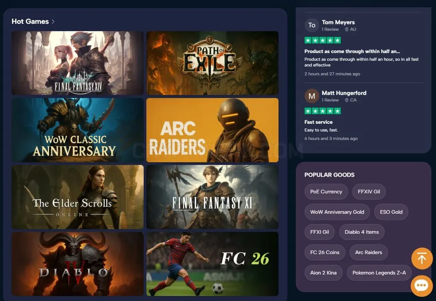Viewport: 436px width, 301px height.
Task: Open the Final Fantasy XIV game card
Action: [78, 63]
